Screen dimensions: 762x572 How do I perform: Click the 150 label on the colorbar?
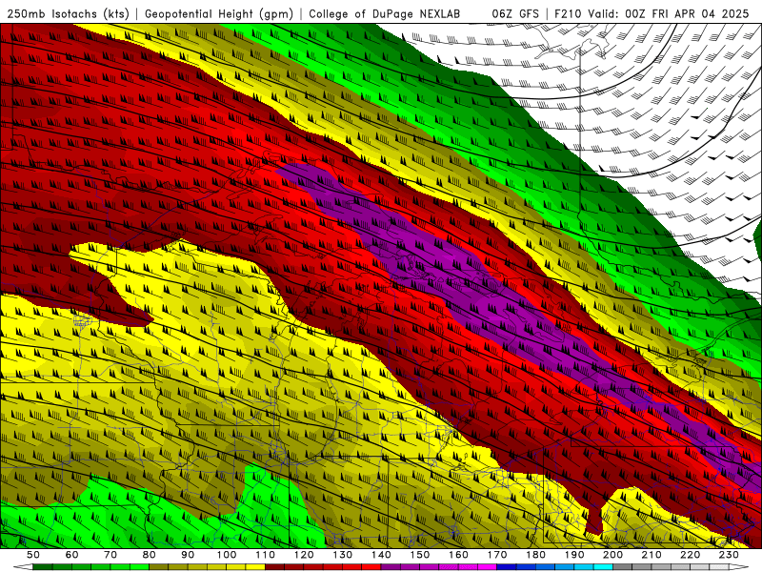coord(419,555)
